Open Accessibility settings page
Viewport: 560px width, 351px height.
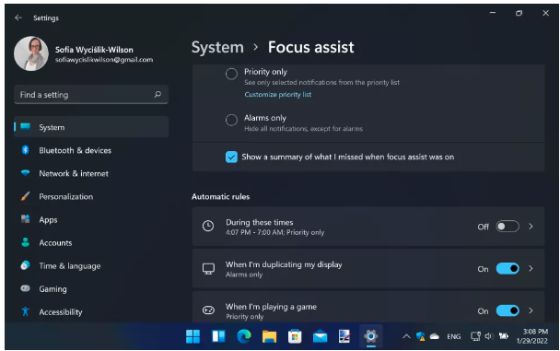(x=91, y=311)
